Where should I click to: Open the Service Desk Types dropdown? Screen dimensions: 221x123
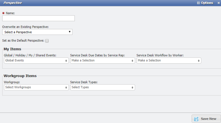click(x=103, y=87)
